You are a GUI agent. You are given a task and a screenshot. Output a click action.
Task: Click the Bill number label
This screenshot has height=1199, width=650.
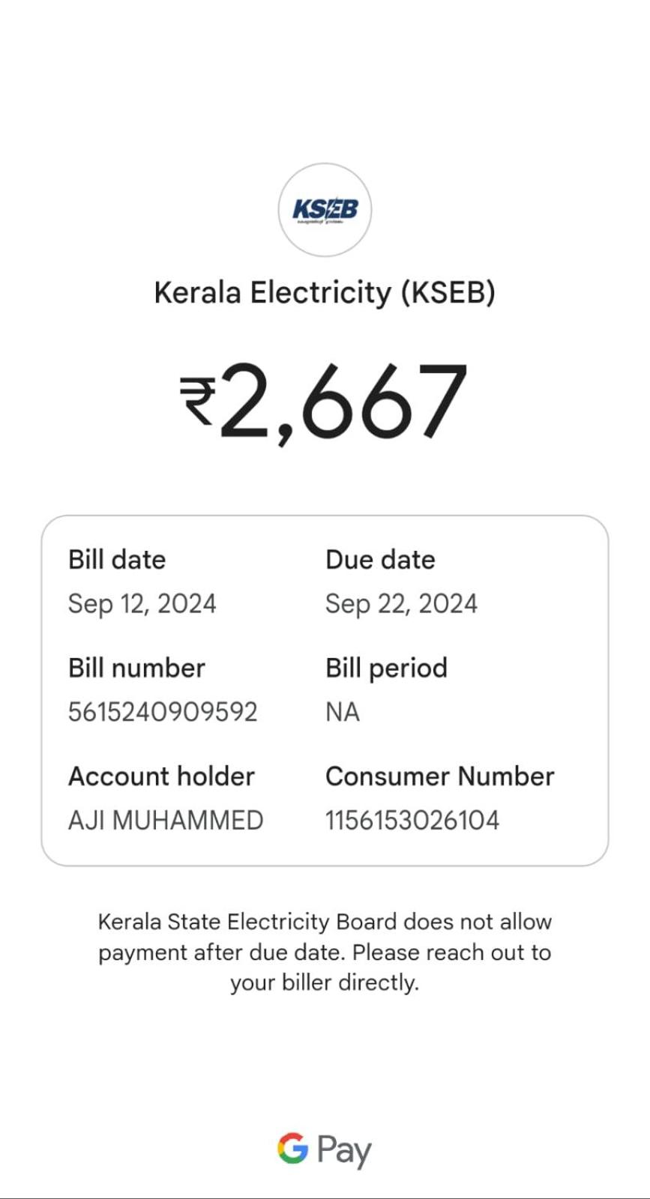[x=136, y=668]
